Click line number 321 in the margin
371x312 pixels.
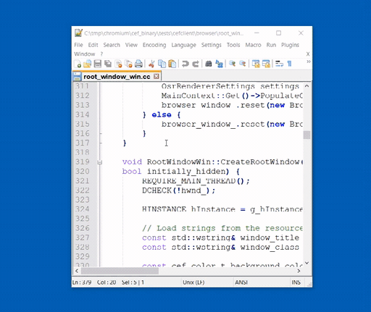point(83,181)
